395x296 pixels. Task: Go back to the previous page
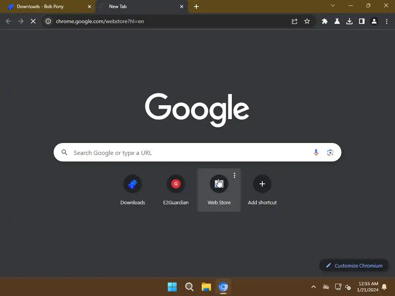[8, 22]
